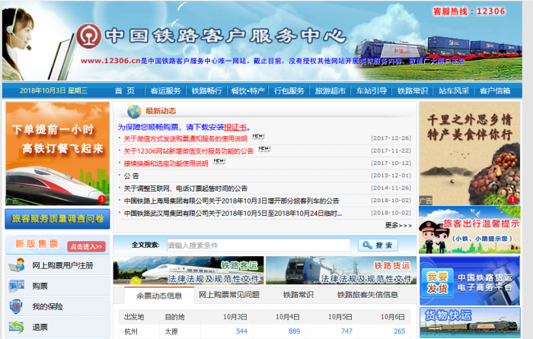The width and height of the screenshot is (533, 339).
Task: Click the 我的保险 shield icon
Action: pos(16,307)
